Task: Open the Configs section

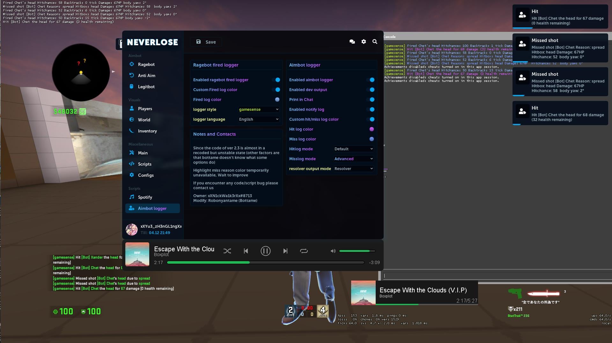Action: pyautogui.click(x=132, y=175)
